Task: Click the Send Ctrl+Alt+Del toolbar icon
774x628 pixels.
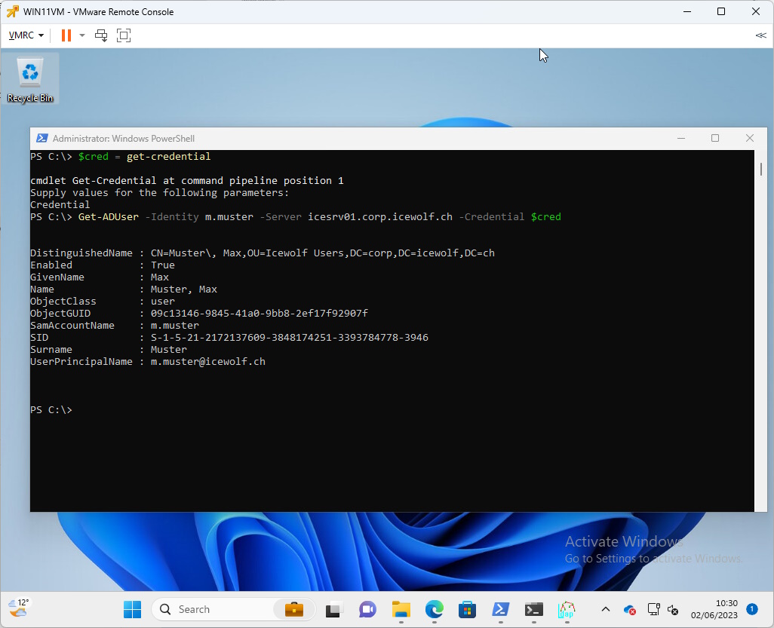Action: 101,35
